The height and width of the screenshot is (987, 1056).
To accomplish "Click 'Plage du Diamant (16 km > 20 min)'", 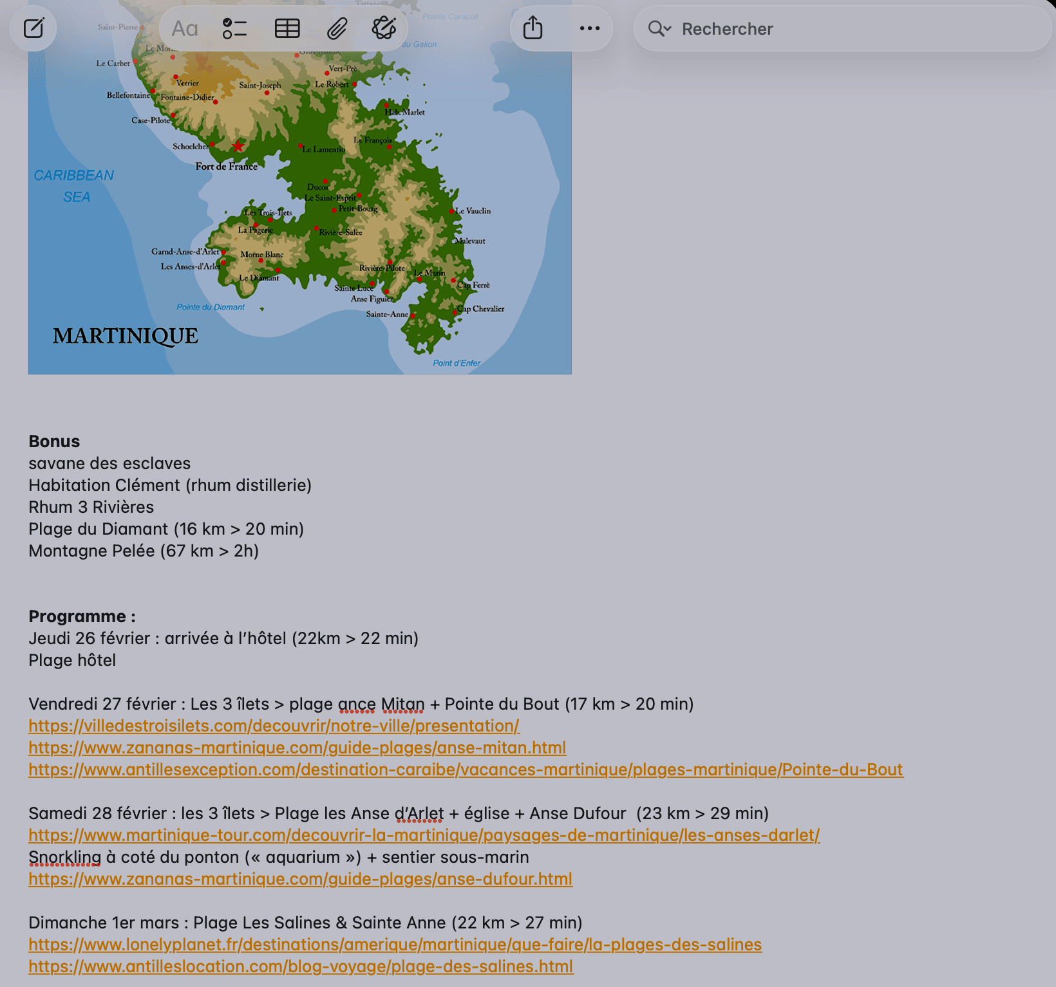I will pyautogui.click(x=166, y=529).
